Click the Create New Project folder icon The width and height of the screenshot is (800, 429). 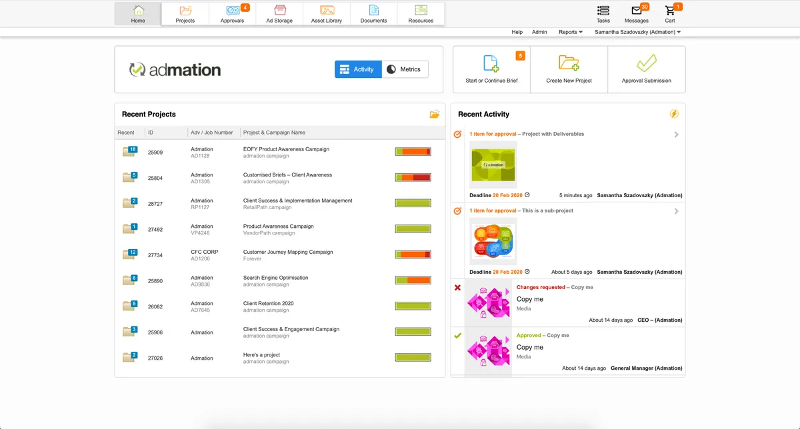569,64
